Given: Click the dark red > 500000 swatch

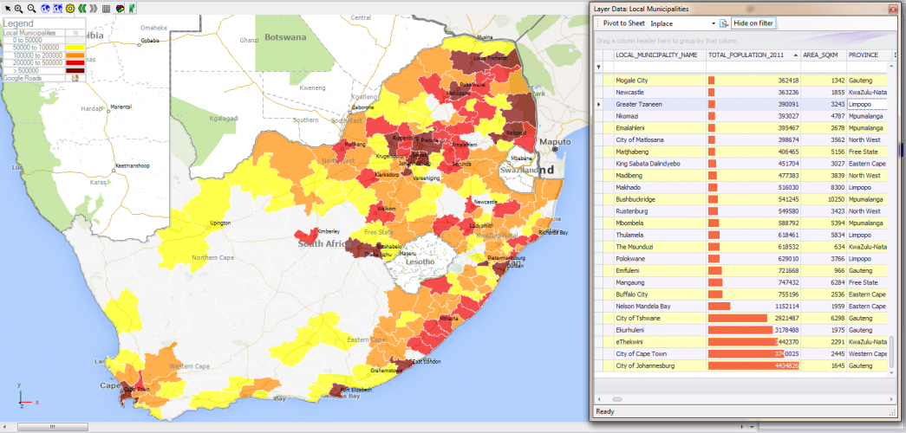Looking at the screenshot, I should click(75, 70).
